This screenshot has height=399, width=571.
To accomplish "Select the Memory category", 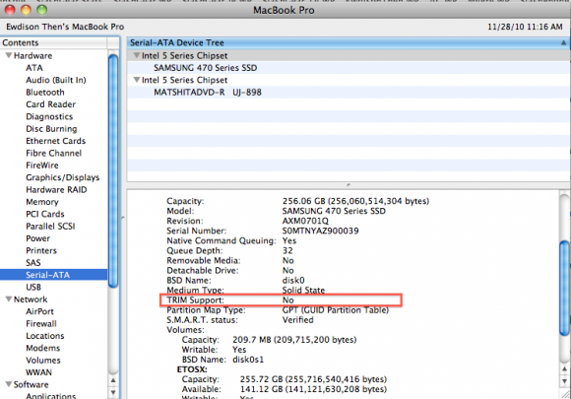I will [42, 202].
